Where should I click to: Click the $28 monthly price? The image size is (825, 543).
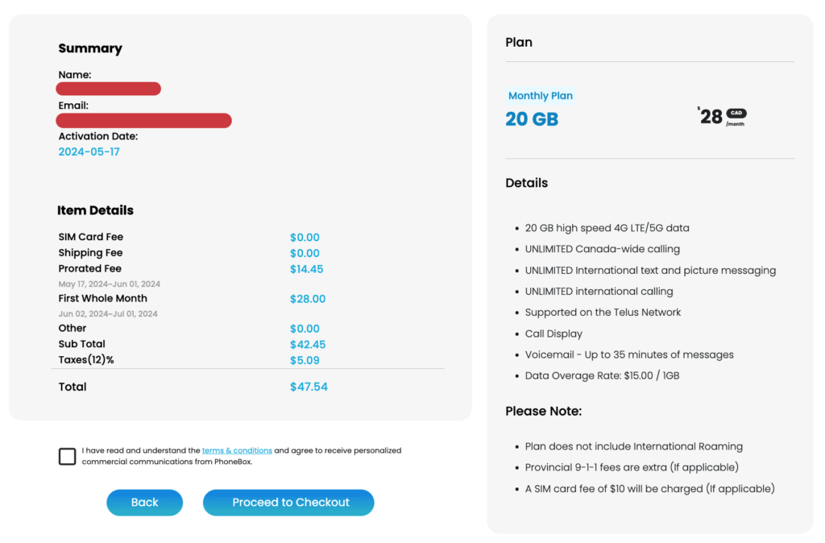(x=711, y=118)
